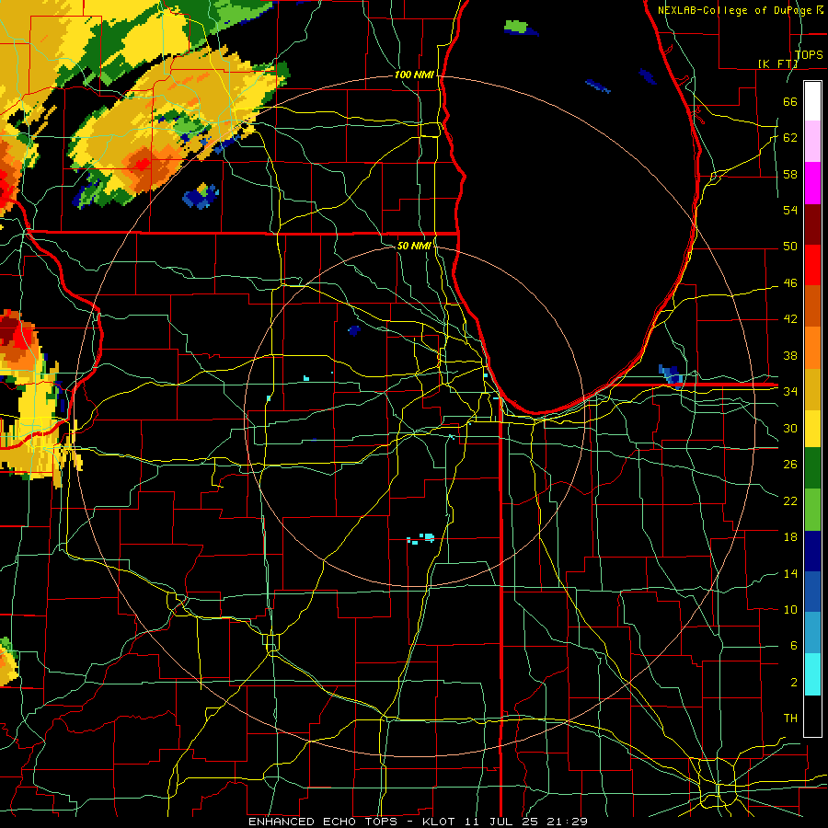Click the TH threshold label
Image resolution: width=828 pixels, height=828 pixels.
(x=790, y=719)
